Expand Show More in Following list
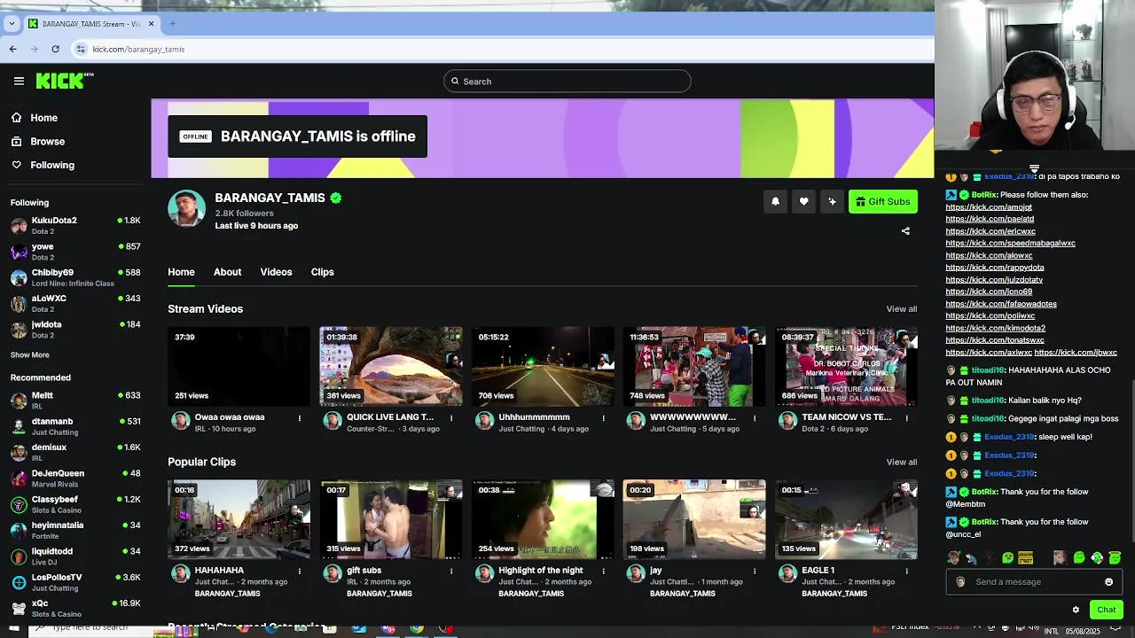 pos(30,354)
